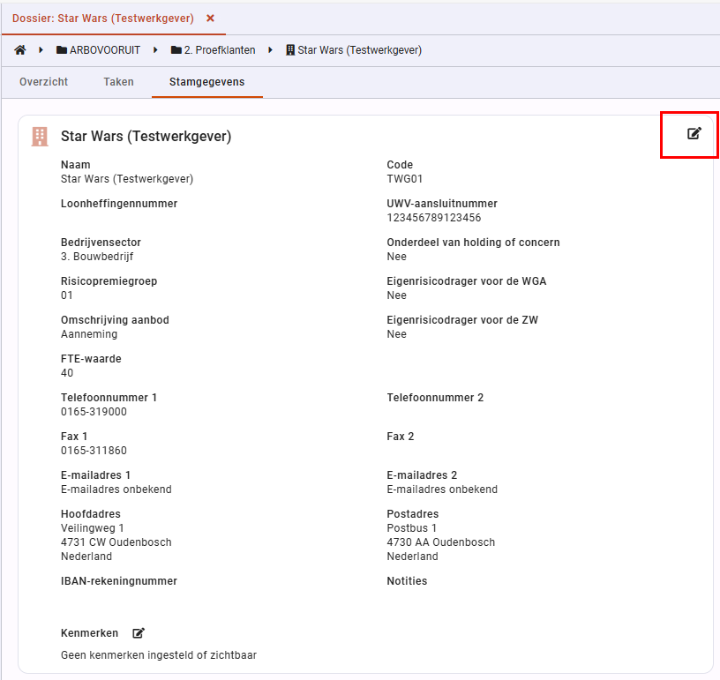Click Star Wars (Testwerkgever) breadcrumb item
The image size is (720, 680).
click(x=354, y=50)
